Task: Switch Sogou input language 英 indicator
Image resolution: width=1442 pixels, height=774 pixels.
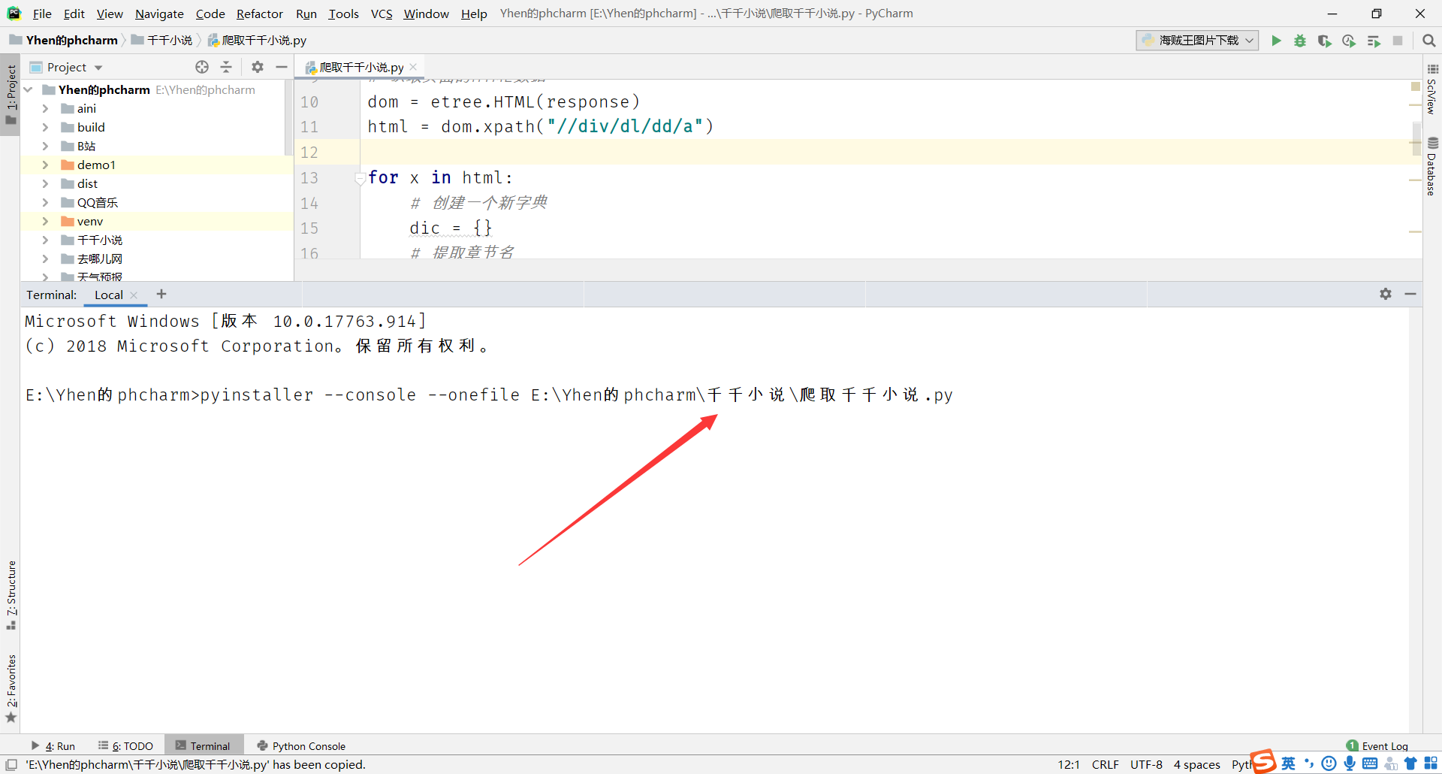Action: pos(1289,764)
